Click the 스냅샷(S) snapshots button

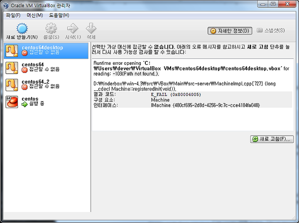coord(271,30)
